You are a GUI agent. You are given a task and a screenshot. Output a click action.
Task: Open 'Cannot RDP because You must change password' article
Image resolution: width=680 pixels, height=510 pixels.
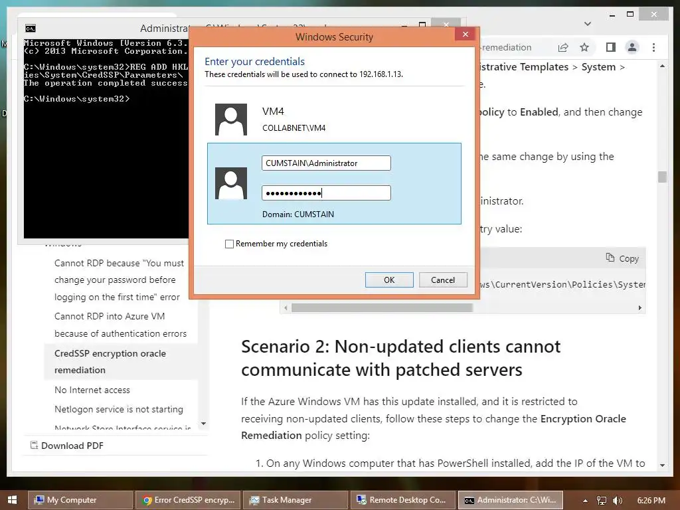click(x=120, y=280)
